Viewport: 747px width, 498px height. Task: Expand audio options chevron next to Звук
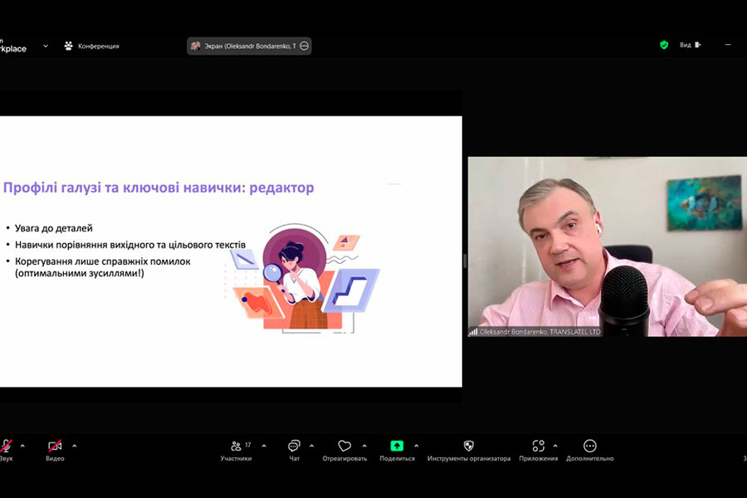[22, 446]
